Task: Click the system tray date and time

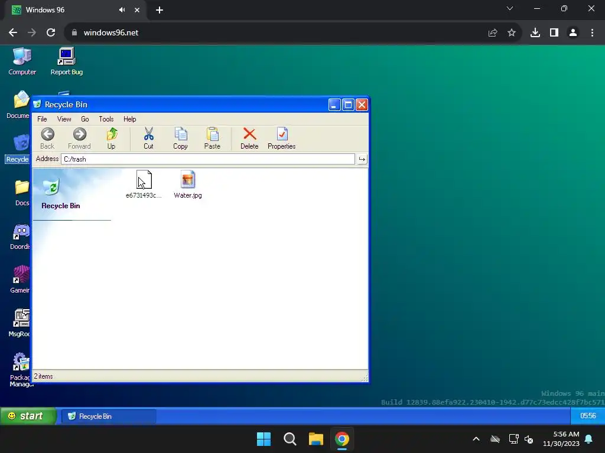Action: tap(561, 439)
